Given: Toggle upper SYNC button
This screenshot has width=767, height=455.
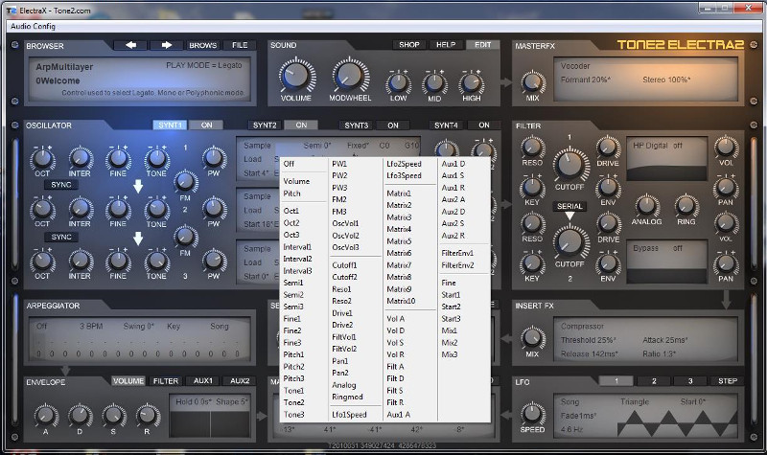Looking at the screenshot, I should (61, 185).
